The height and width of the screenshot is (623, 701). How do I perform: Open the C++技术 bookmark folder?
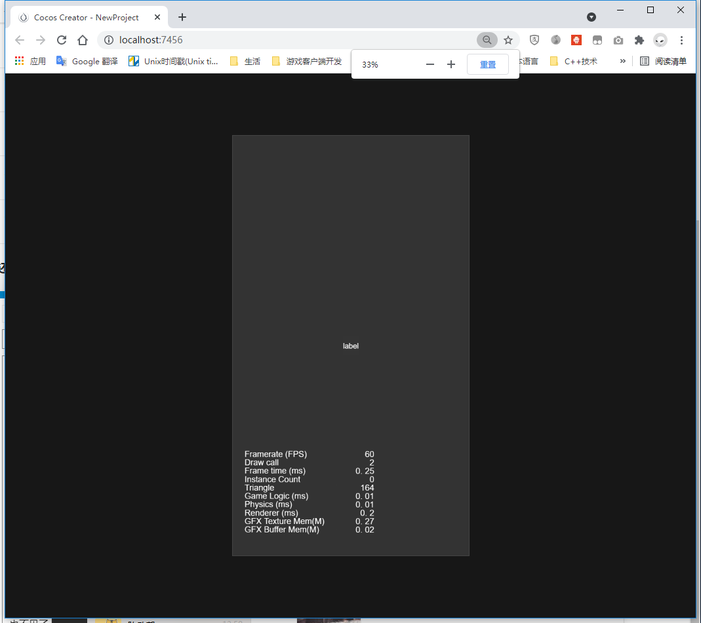click(574, 61)
